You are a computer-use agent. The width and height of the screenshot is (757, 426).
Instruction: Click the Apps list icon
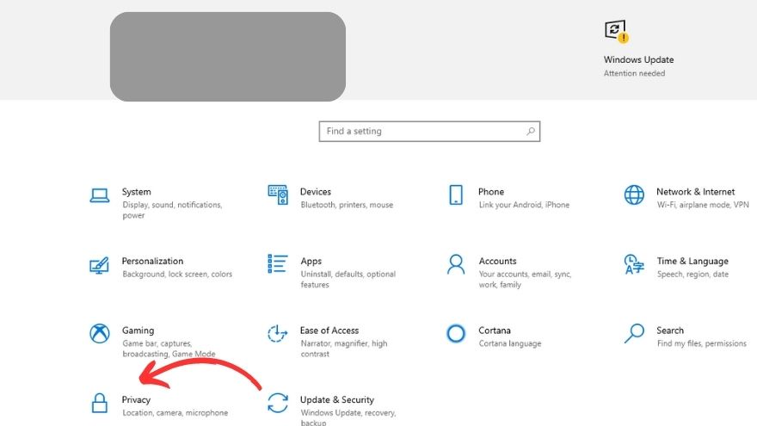pos(278,263)
